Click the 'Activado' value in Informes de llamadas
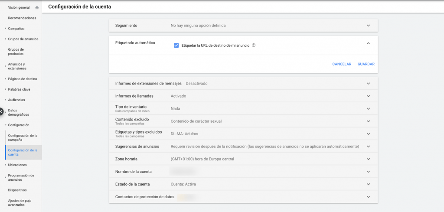This screenshot has width=444, height=212. coord(178,96)
